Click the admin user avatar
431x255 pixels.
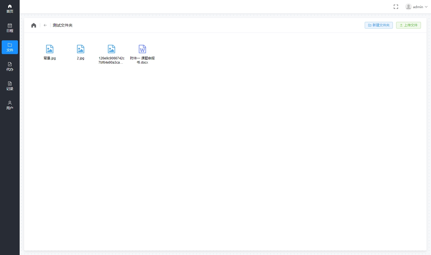tap(409, 7)
